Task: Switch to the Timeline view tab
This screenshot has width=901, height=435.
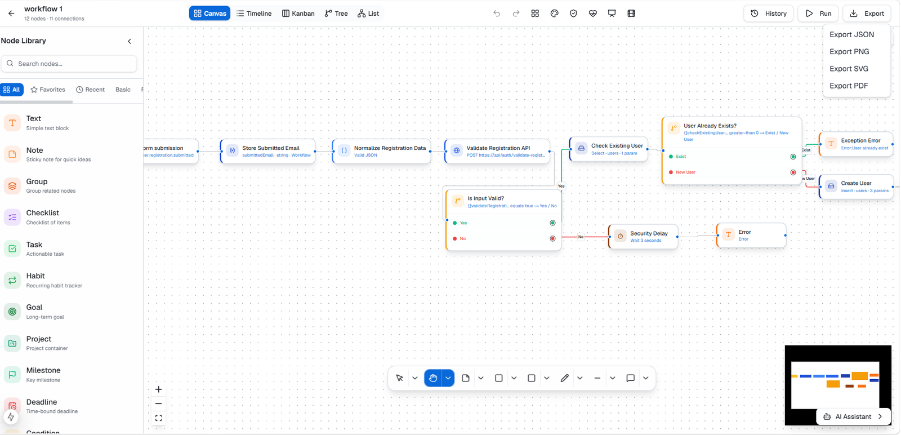Action: (254, 14)
